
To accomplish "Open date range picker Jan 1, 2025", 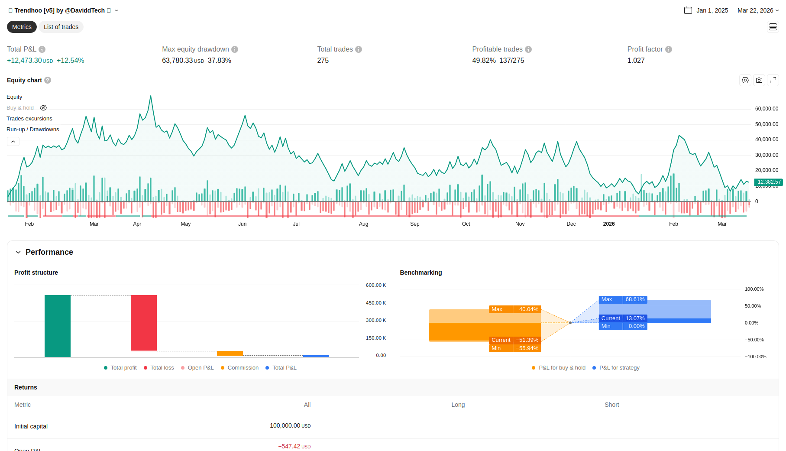I will [731, 10].
